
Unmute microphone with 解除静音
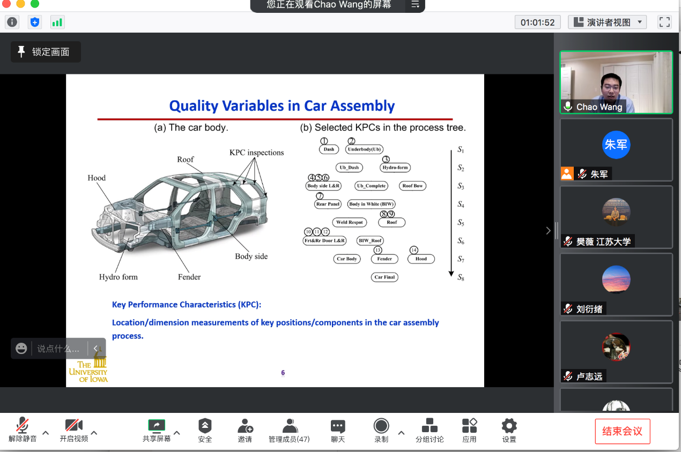23,431
